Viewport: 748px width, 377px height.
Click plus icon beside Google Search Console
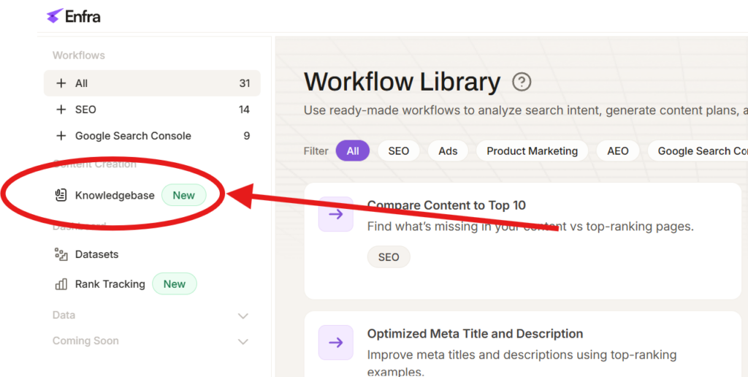pos(61,136)
